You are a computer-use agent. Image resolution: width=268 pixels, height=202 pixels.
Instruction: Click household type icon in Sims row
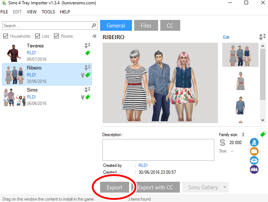click(87, 89)
